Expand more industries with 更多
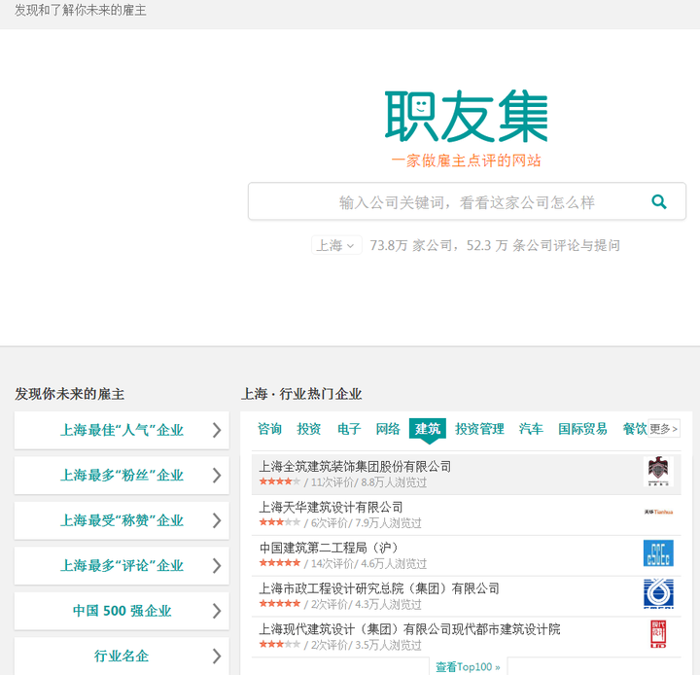The image size is (700, 675). [x=664, y=429]
